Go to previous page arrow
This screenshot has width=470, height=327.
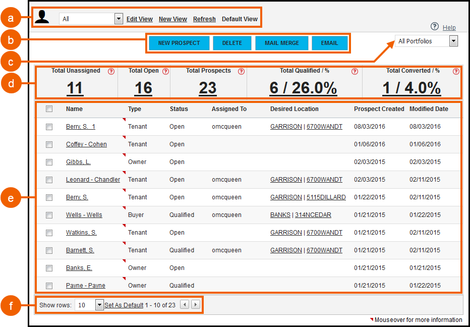click(x=185, y=304)
